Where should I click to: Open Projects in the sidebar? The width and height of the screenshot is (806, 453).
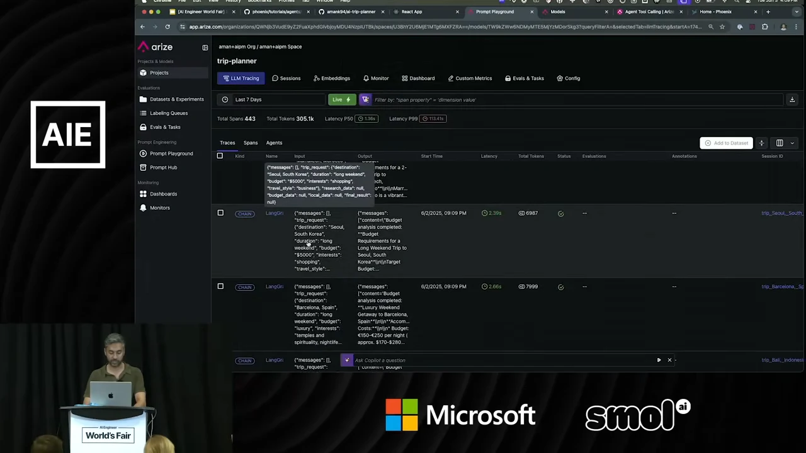173,73
